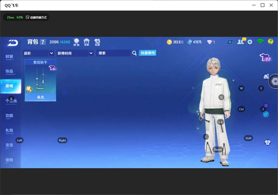Click the 2096/4240 capacity counter
This screenshot has width=278, height=195.
[60, 42]
